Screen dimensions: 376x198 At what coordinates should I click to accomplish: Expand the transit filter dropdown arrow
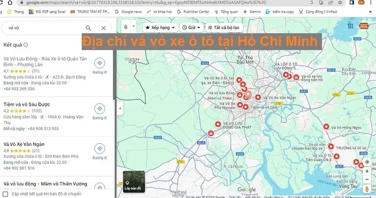click(134, 27)
